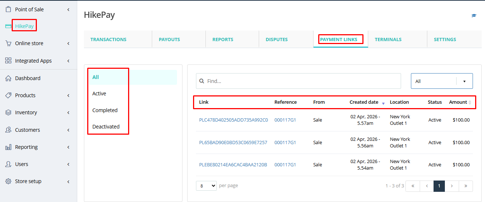Open the Terminals tab
485x202 pixels.
388,39
